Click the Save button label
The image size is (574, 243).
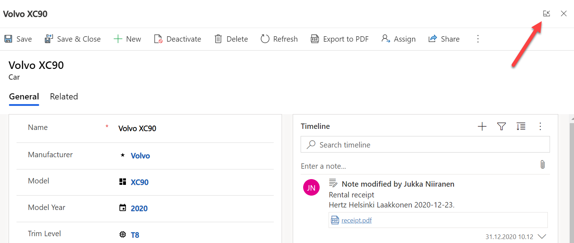pyautogui.click(x=24, y=39)
